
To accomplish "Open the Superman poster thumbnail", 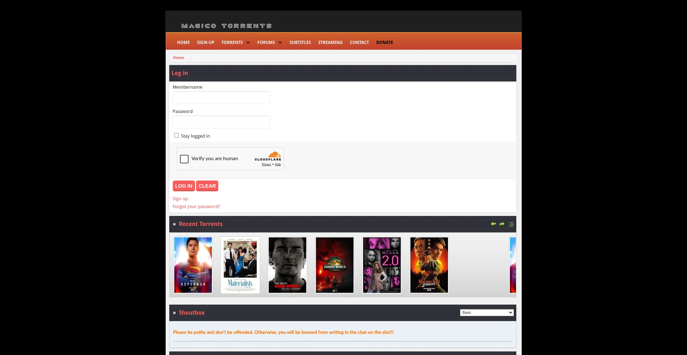I will pos(193,265).
